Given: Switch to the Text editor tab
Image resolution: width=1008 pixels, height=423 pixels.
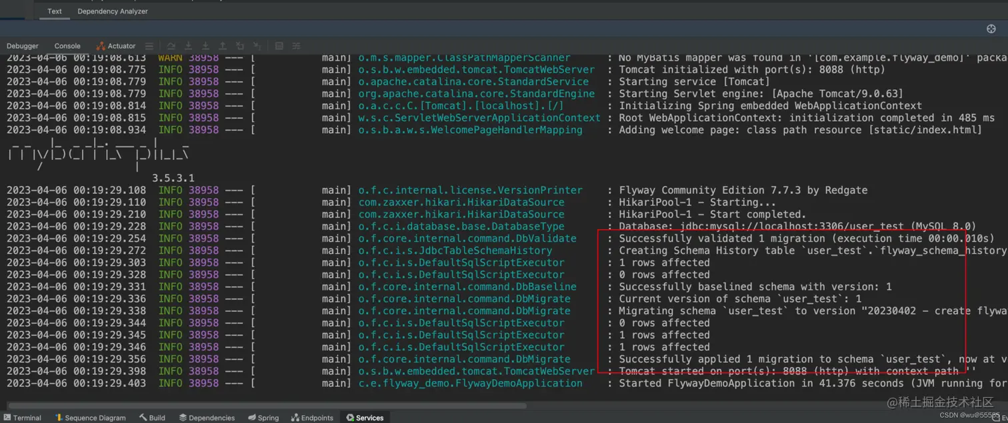Looking at the screenshot, I should click(x=55, y=11).
